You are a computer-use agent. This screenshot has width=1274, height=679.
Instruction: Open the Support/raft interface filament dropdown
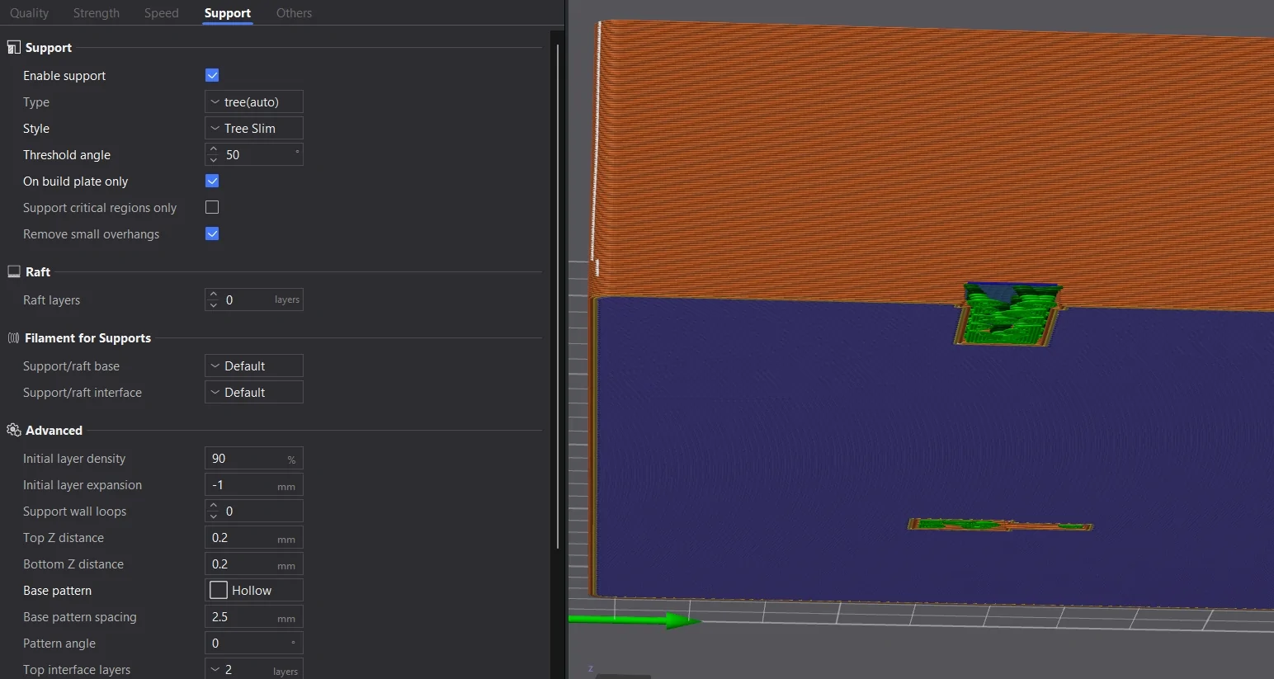click(x=254, y=392)
